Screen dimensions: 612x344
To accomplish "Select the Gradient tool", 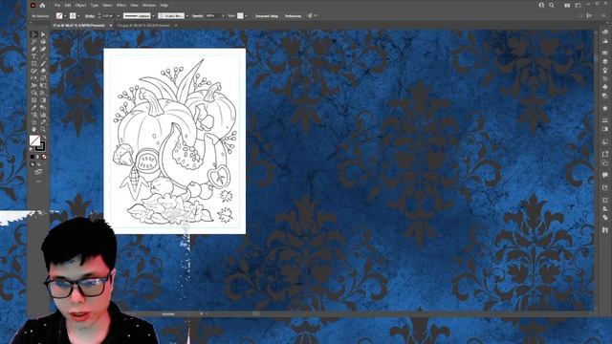I will (x=43, y=99).
